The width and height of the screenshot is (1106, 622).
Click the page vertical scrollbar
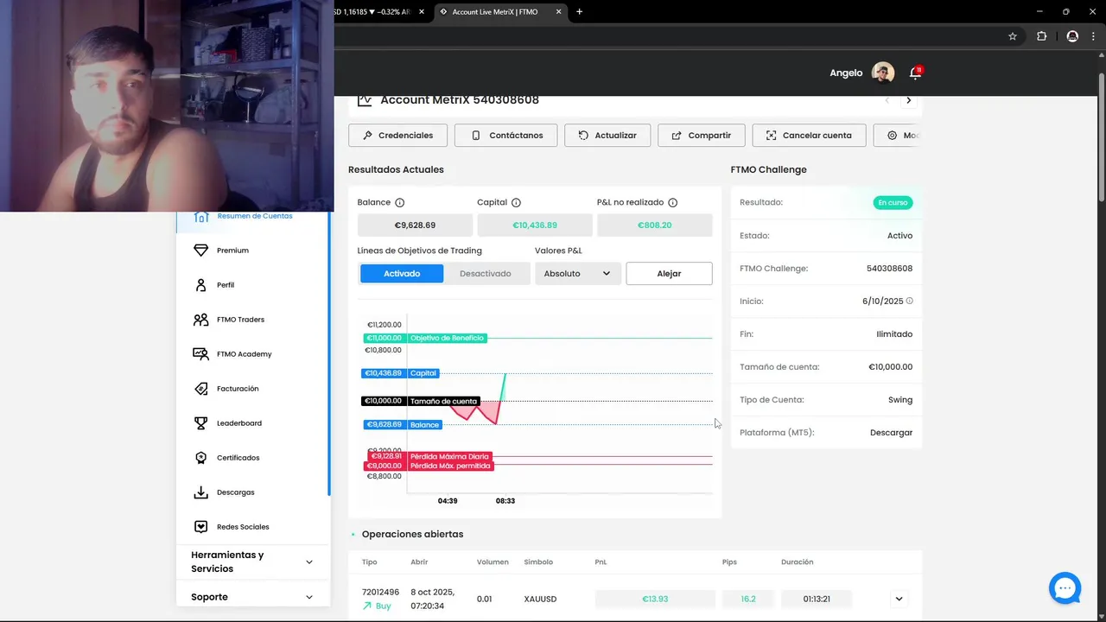[1101, 138]
